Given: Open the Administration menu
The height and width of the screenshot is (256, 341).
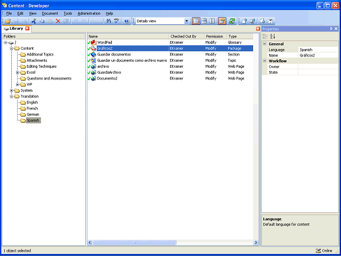Looking at the screenshot, I should (x=89, y=13).
